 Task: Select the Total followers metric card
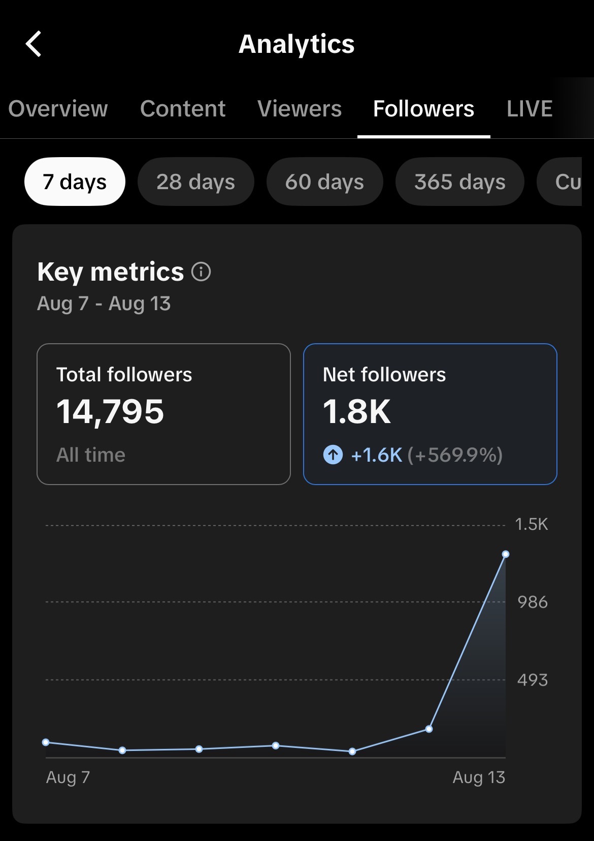[163, 414]
